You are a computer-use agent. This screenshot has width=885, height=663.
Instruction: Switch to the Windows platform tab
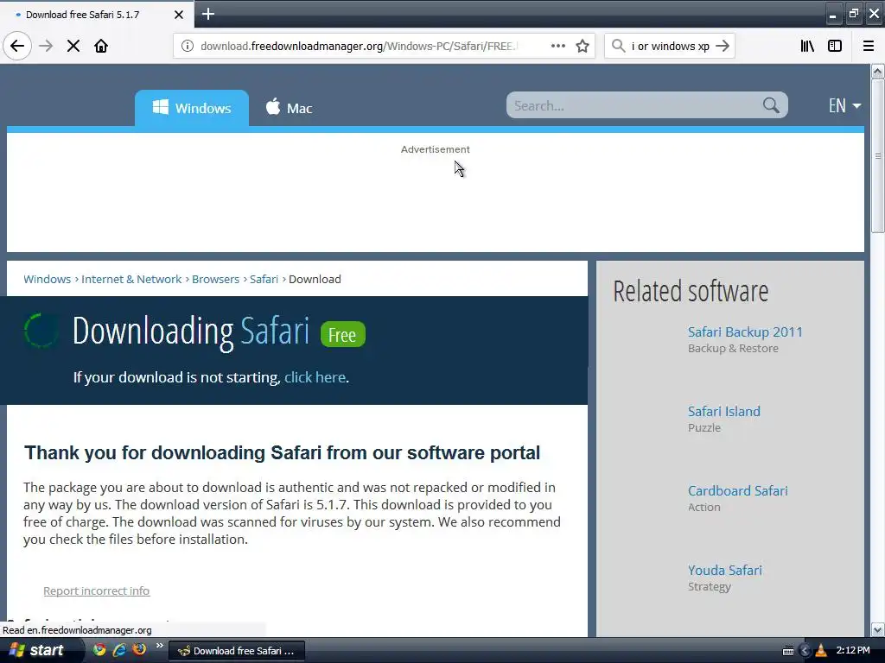192,108
